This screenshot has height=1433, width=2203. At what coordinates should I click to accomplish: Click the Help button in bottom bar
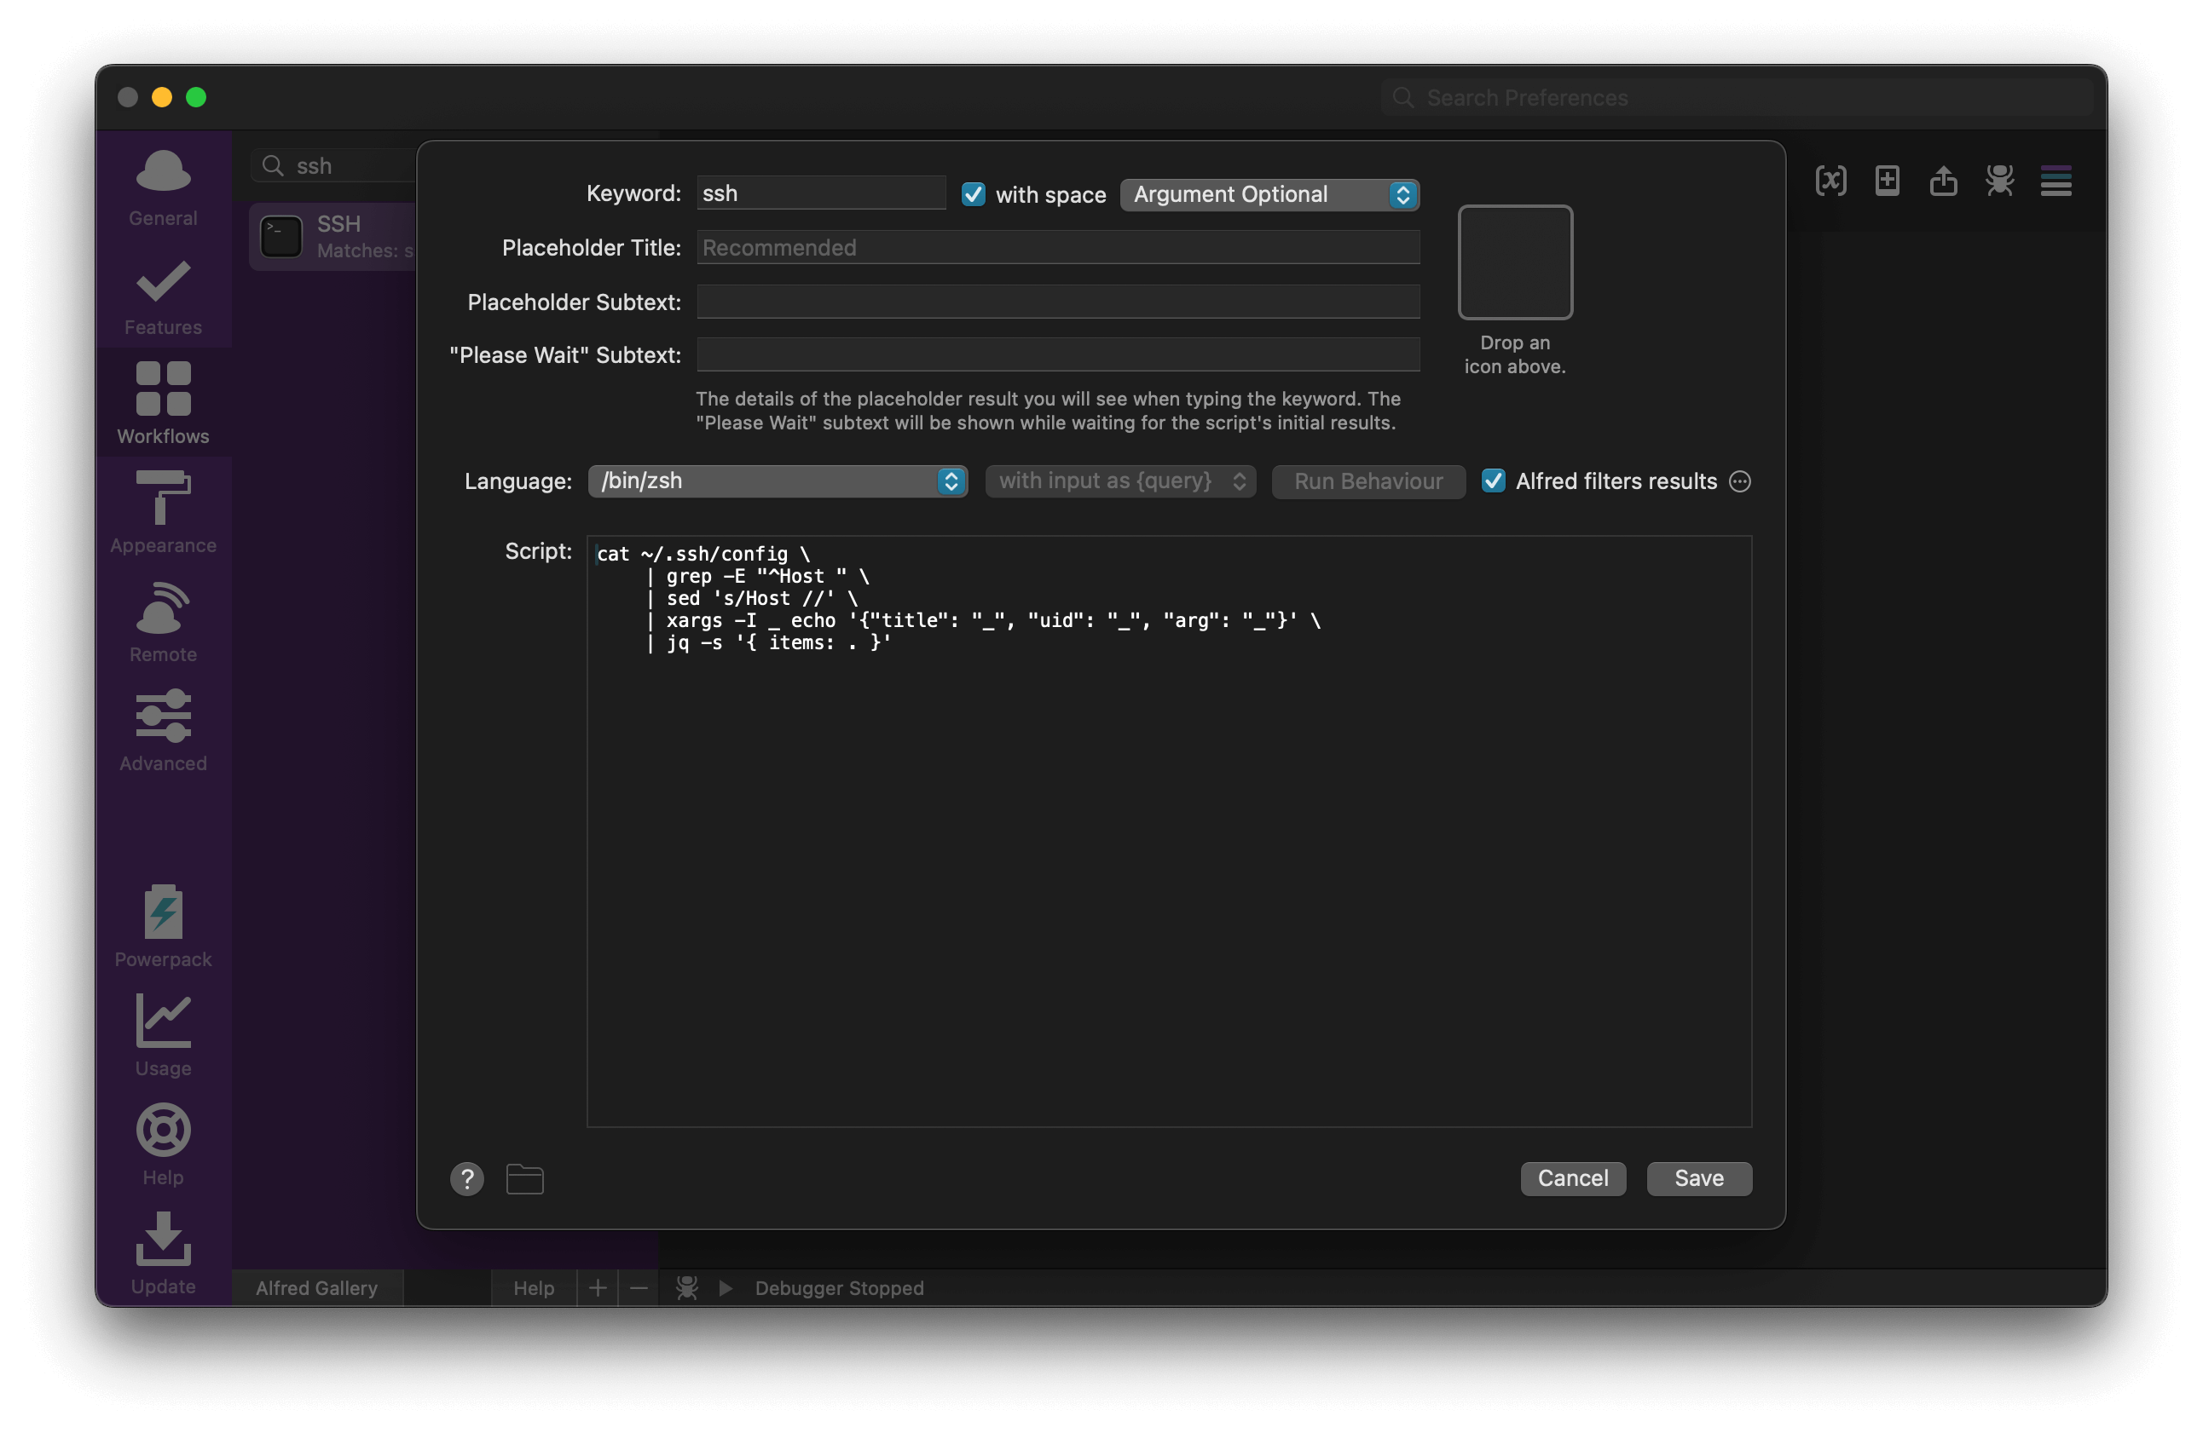[x=534, y=1288]
